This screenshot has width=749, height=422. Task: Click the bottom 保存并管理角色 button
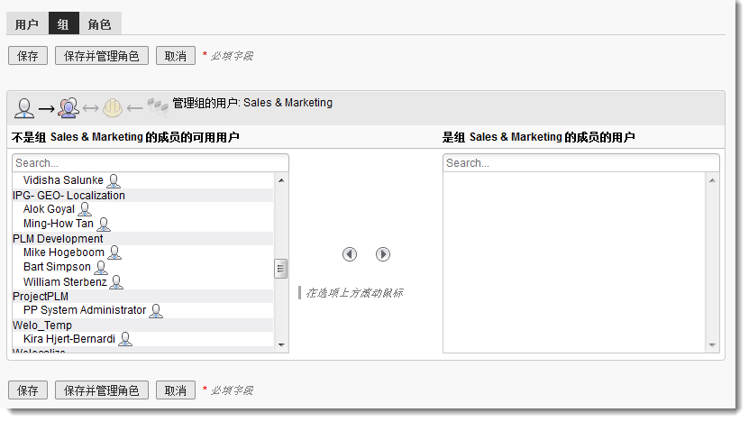coord(102,390)
